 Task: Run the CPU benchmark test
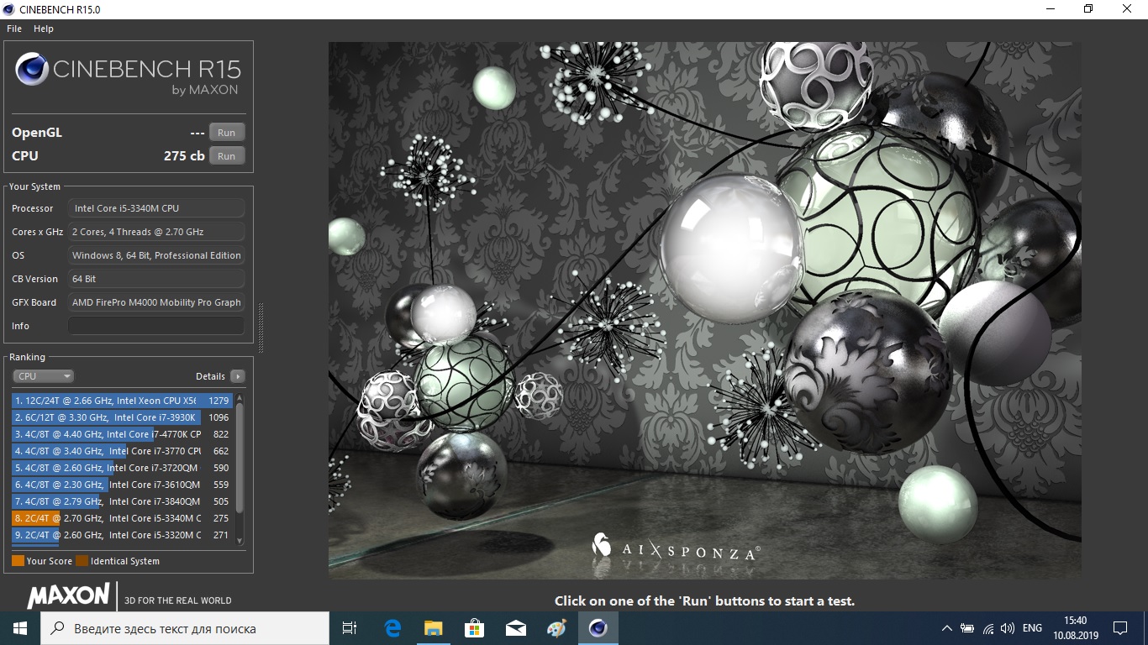click(227, 156)
